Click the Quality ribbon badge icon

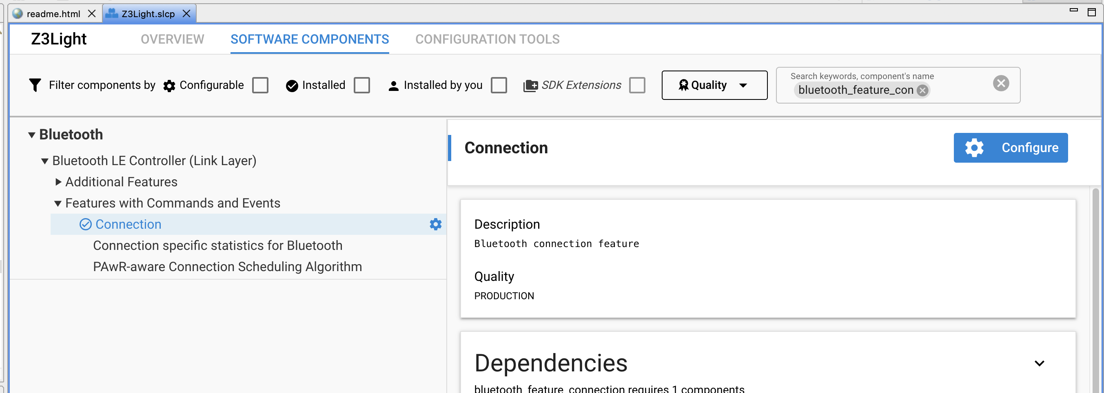click(683, 85)
